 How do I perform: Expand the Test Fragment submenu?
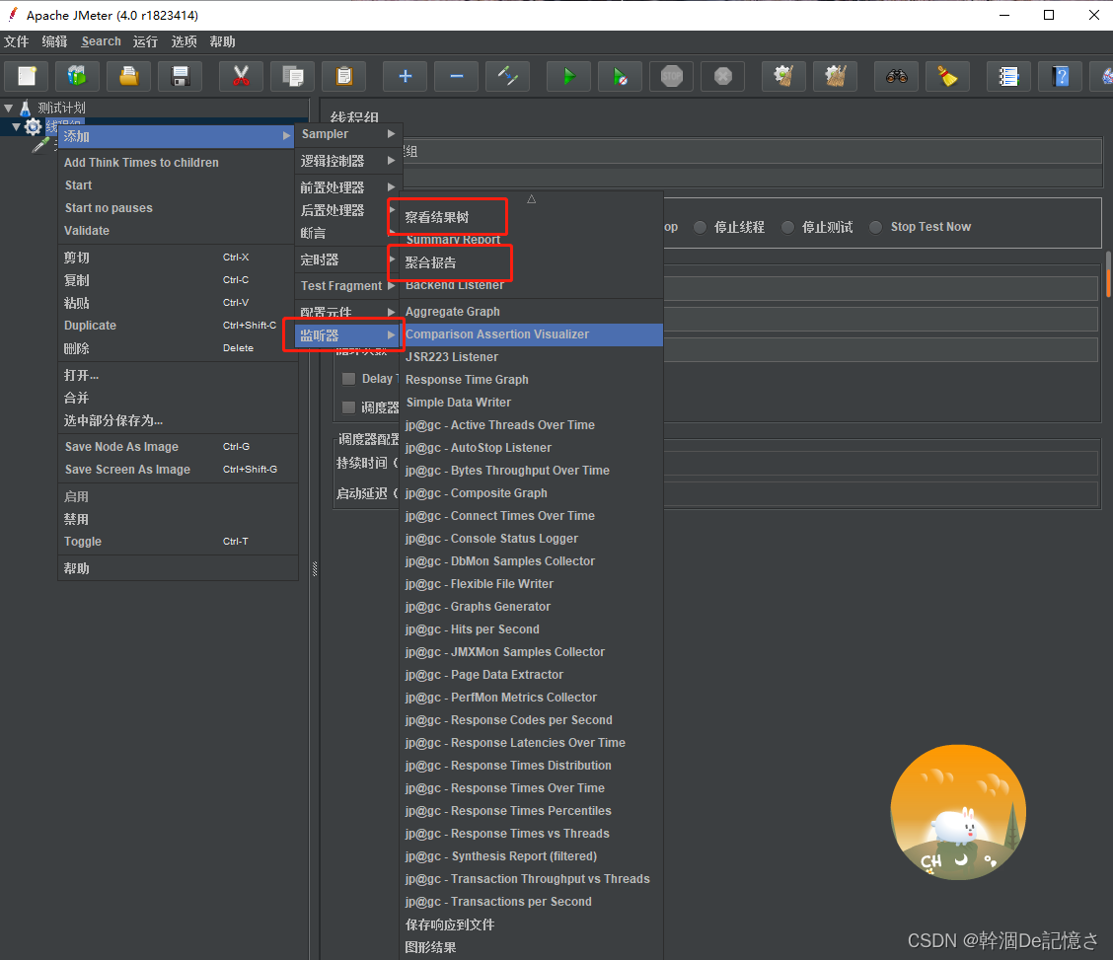coord(348,286)
